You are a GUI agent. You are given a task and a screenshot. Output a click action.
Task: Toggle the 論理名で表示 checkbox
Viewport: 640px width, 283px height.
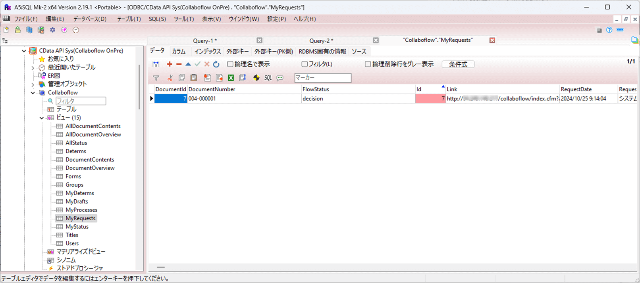tap(230, 64)
